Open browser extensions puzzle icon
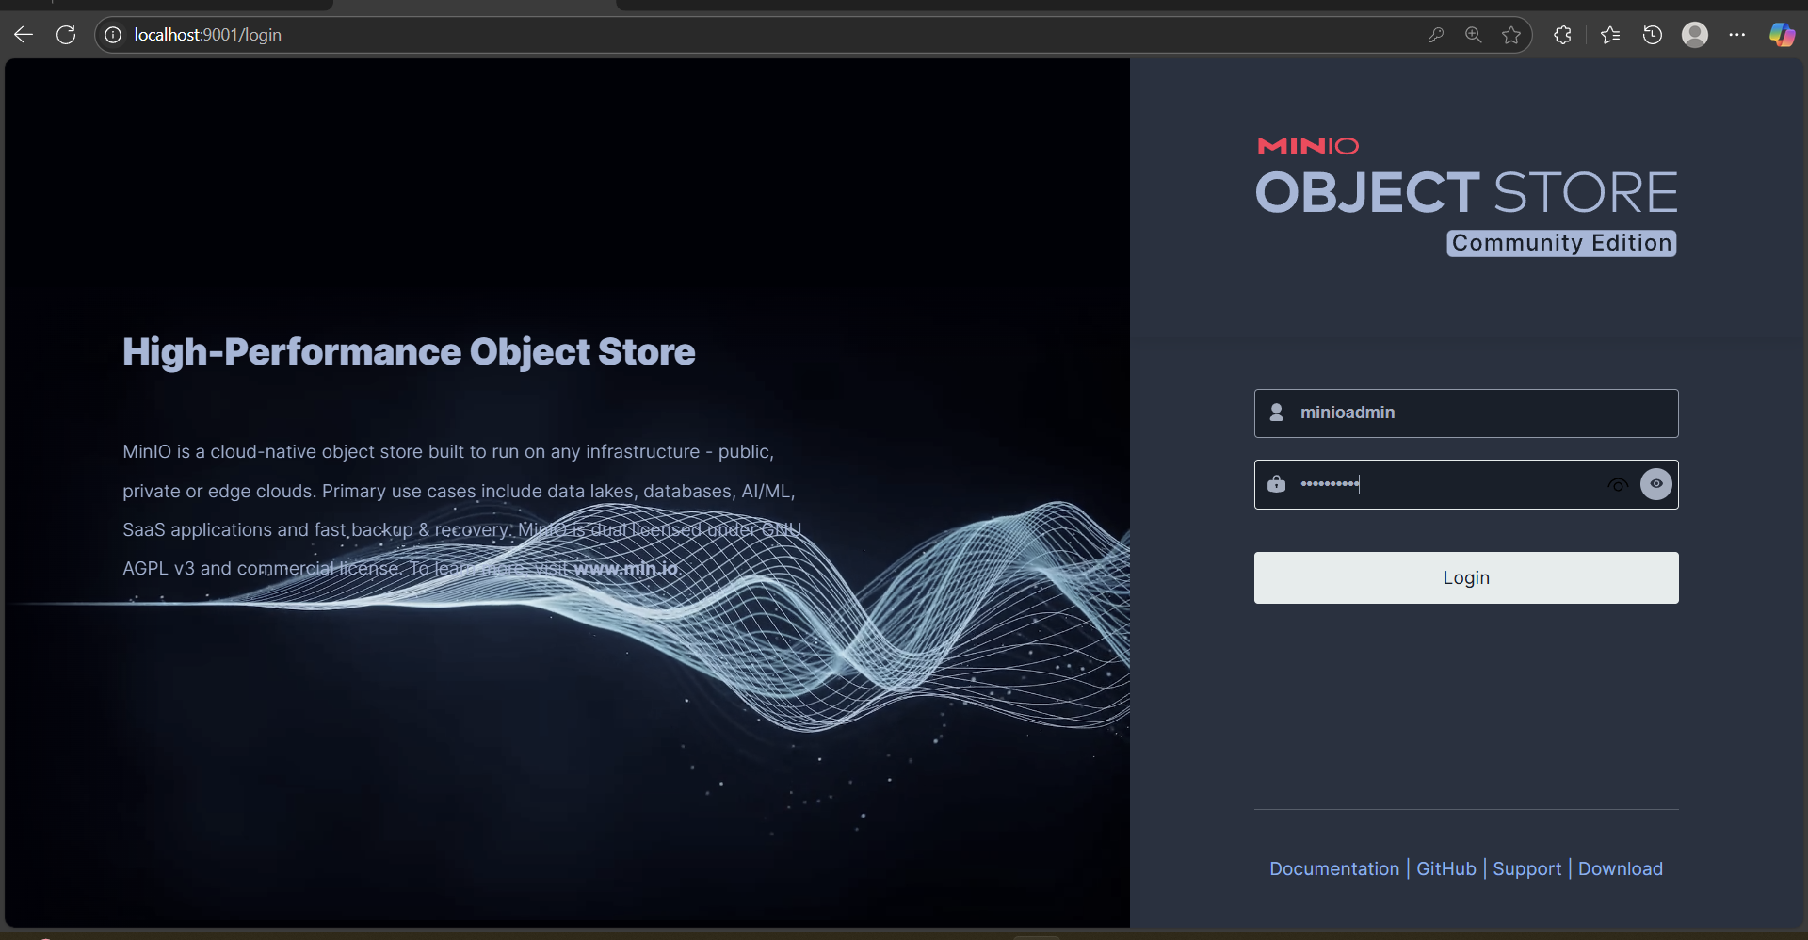The height and width of the screenshot is (940, 1808). point(1562,35)
